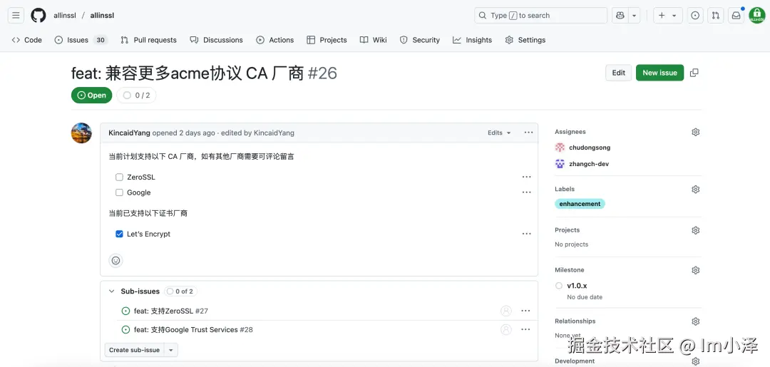Click the allinssl repository name link

(102, 15)
